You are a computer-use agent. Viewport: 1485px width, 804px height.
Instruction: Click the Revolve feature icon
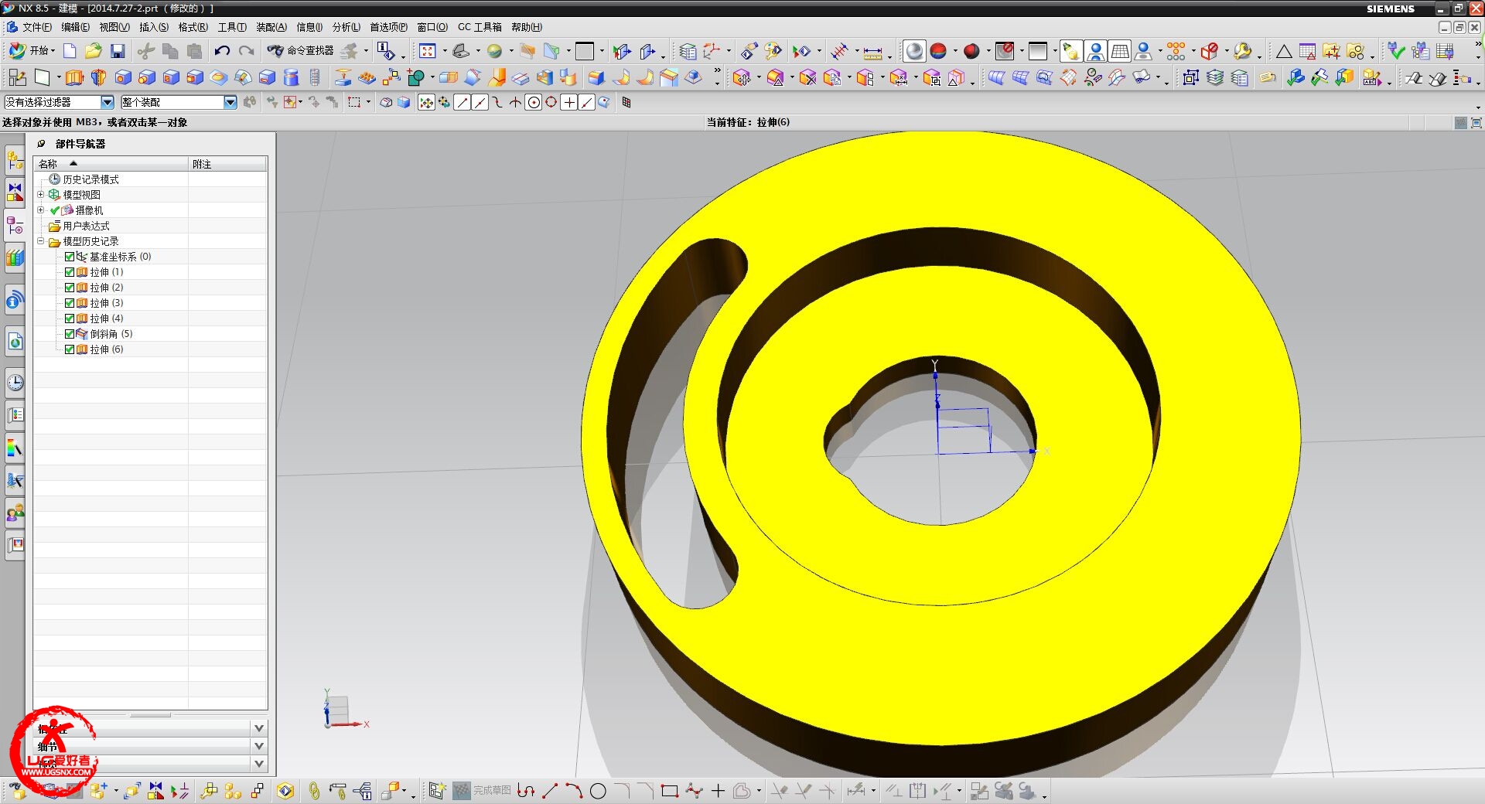(98, 77)
